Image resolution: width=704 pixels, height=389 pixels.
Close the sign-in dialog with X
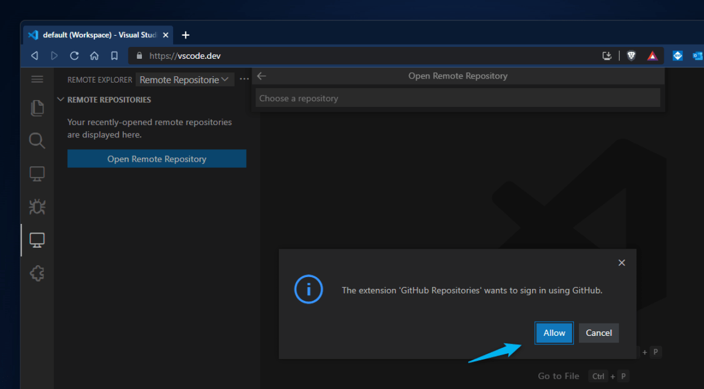[x=621, y=263]
